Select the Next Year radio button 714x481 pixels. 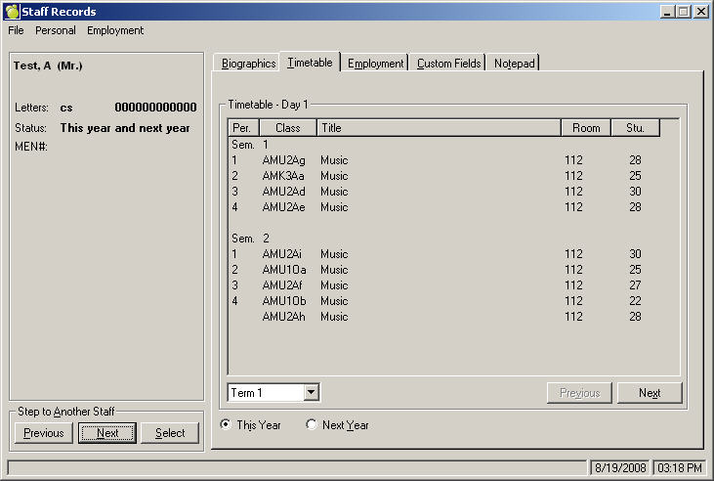click(312, 425)
